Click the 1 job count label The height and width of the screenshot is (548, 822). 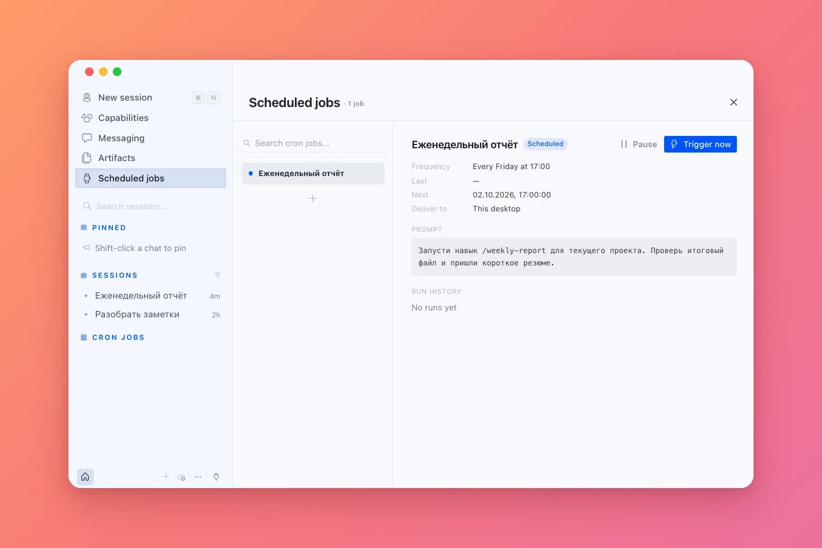(356, 104)
